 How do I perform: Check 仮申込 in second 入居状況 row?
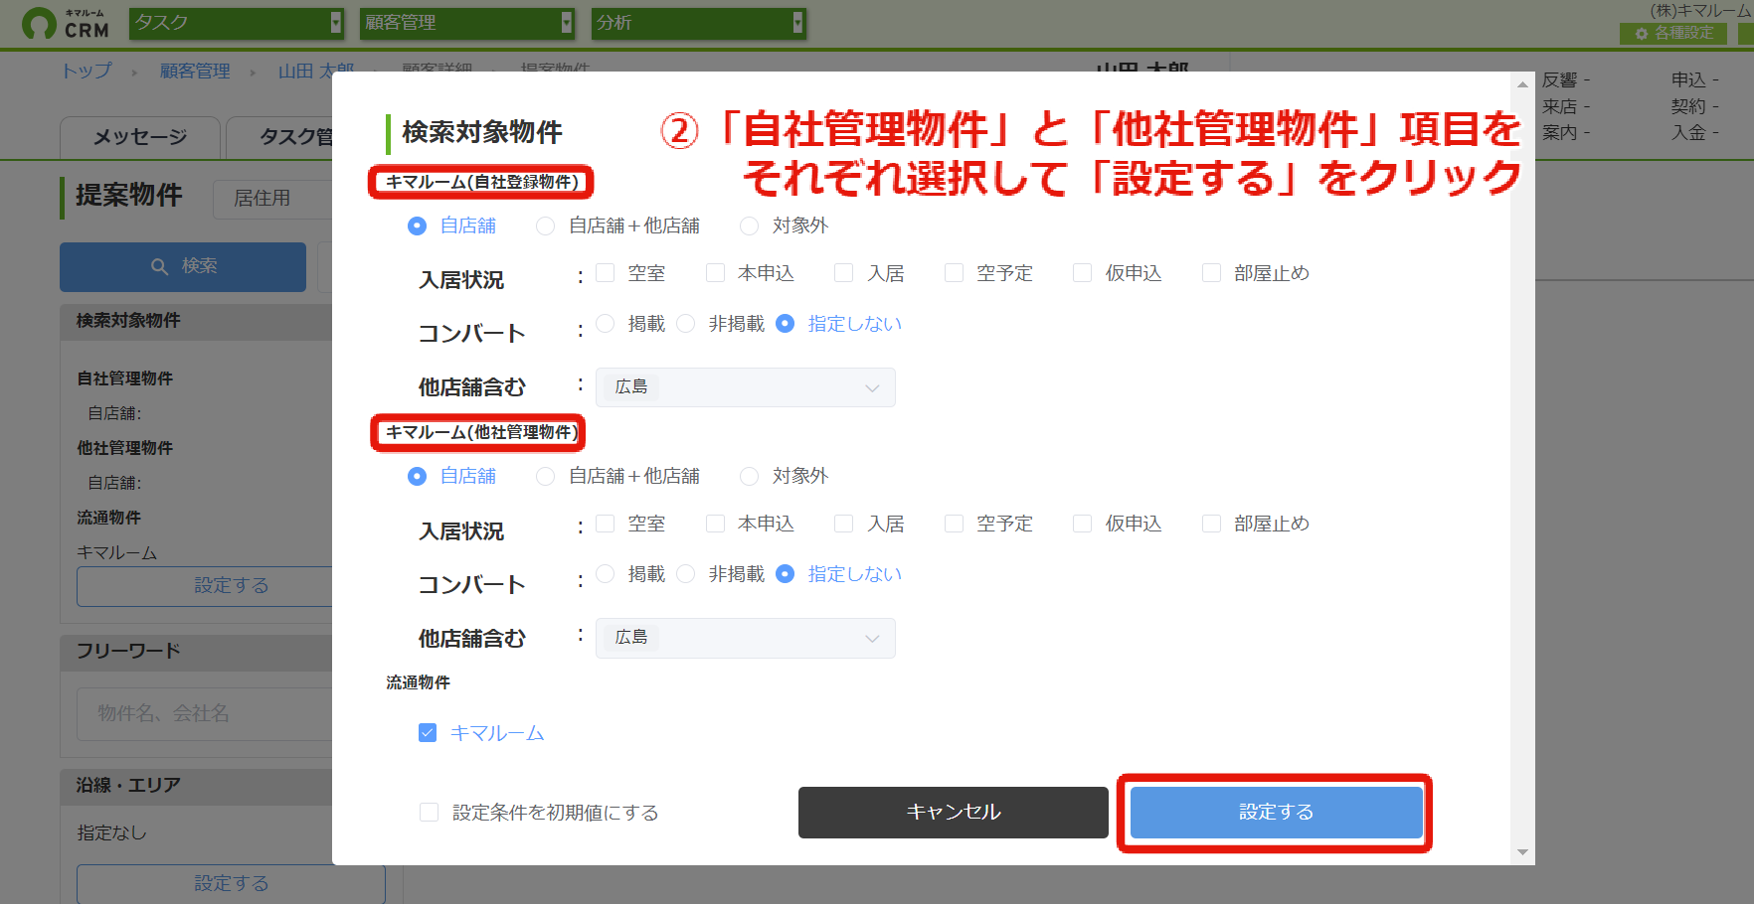click(x=1082, y=524)
